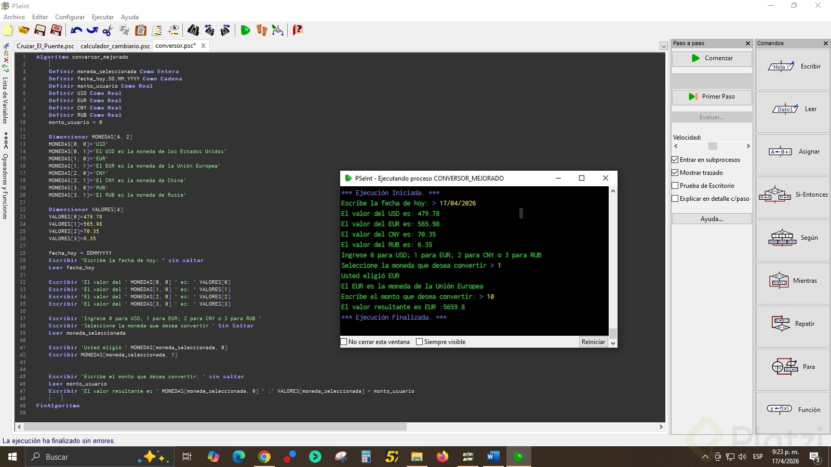Enable Prueba de Escritorio checkbox

tap(675, 186)
